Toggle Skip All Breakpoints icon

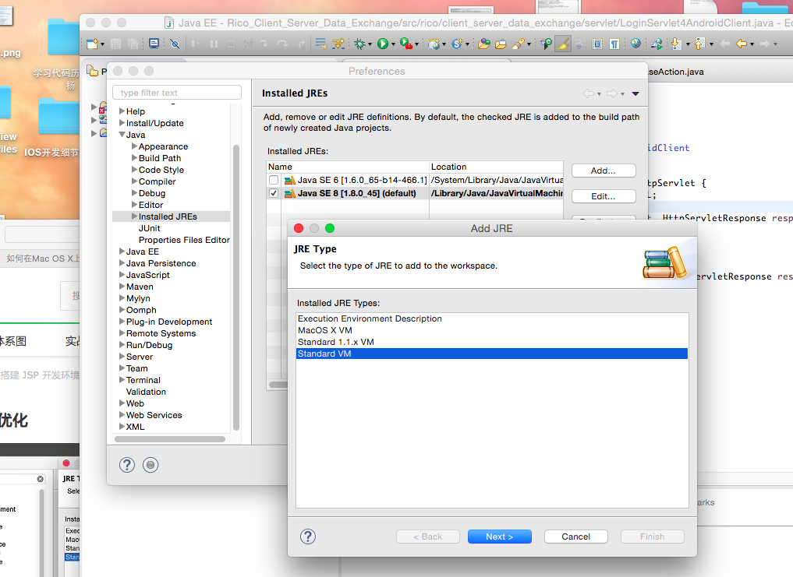click(175, 44)
